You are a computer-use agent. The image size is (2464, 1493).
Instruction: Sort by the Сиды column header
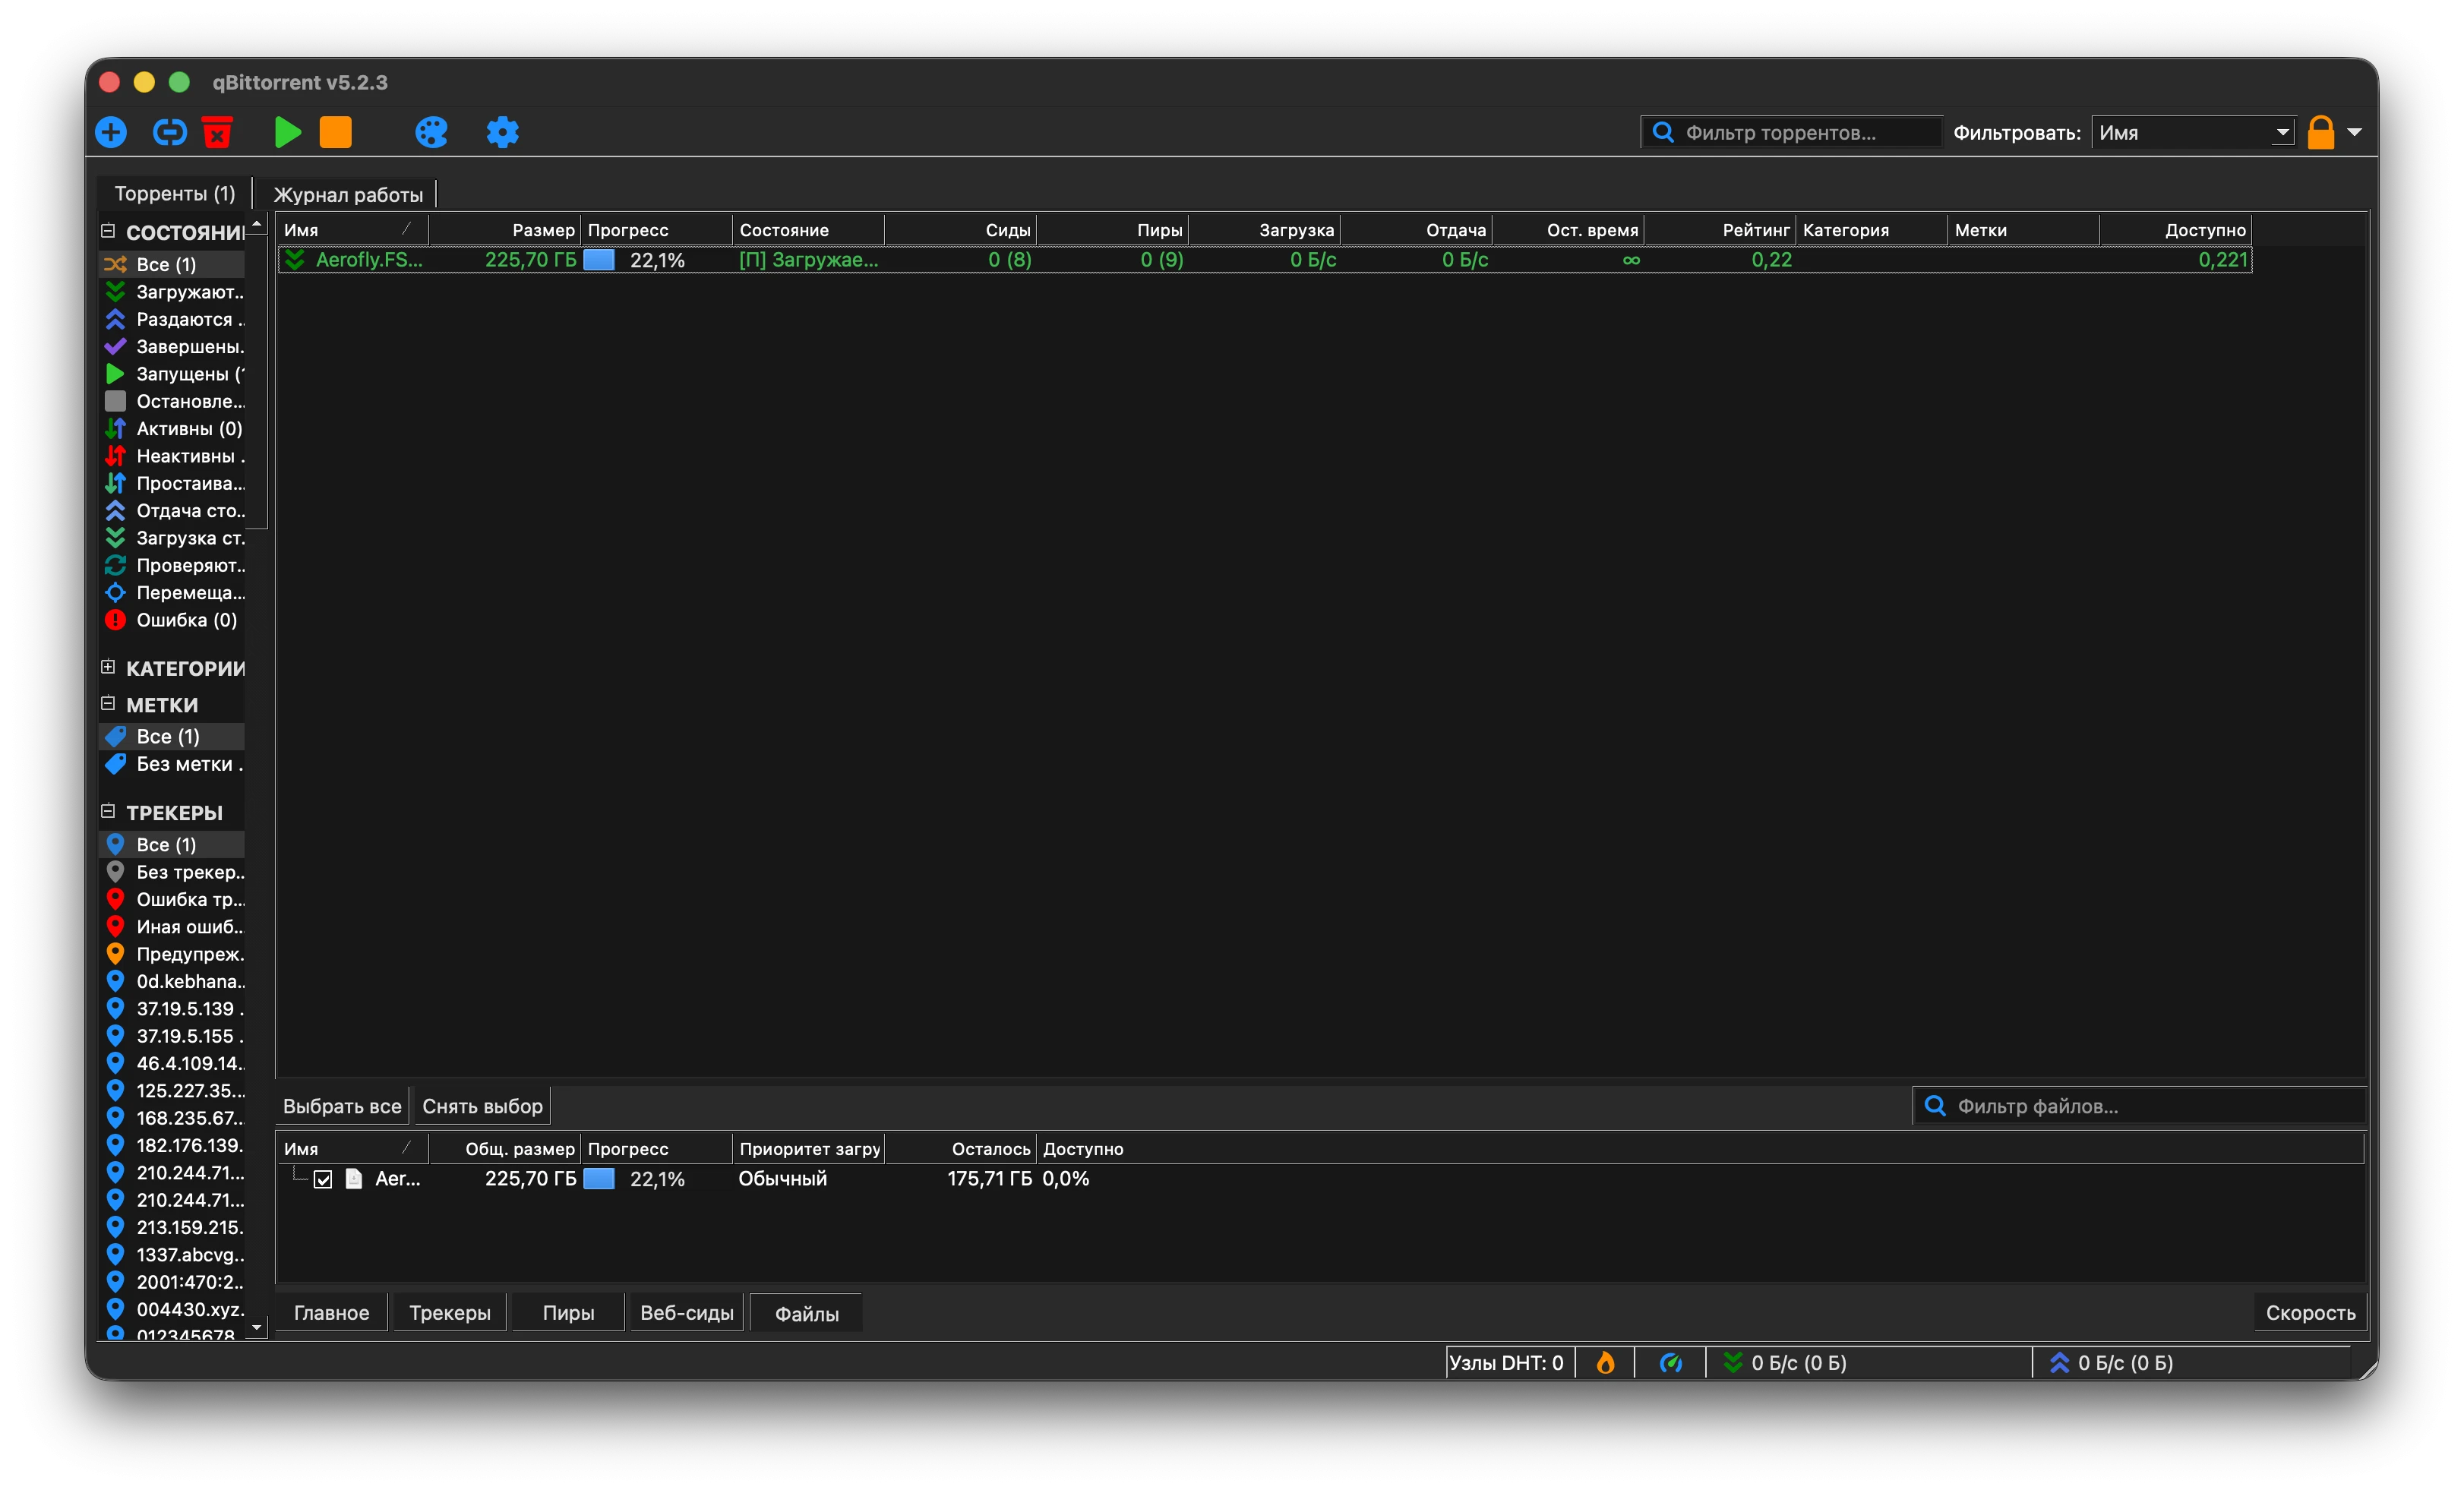[960, 230]
